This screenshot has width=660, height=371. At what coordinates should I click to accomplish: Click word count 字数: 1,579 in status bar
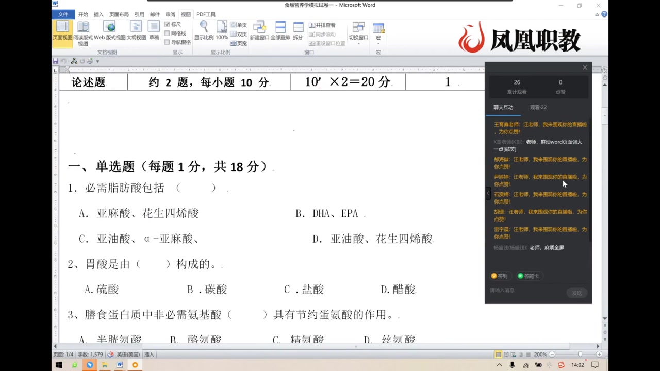(x=90, y=355)
